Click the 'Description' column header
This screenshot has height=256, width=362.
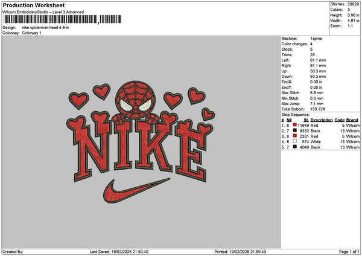point(322,120)
